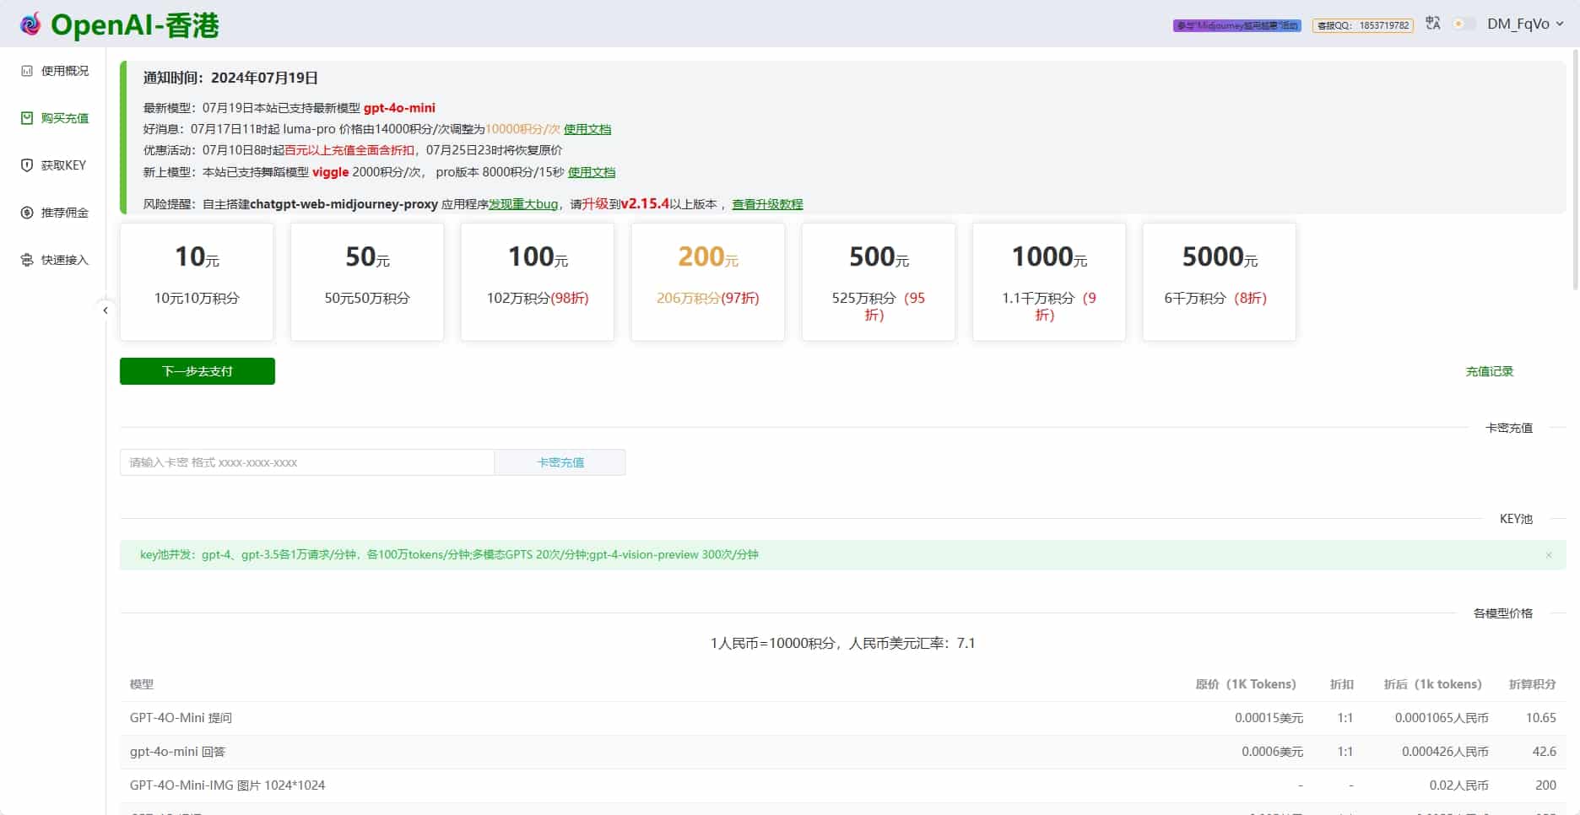Click the 各模型价格 section label

(1503, 613)
